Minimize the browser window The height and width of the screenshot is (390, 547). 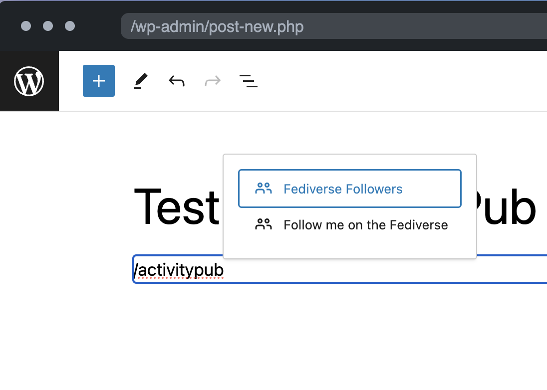coord(48,26)
